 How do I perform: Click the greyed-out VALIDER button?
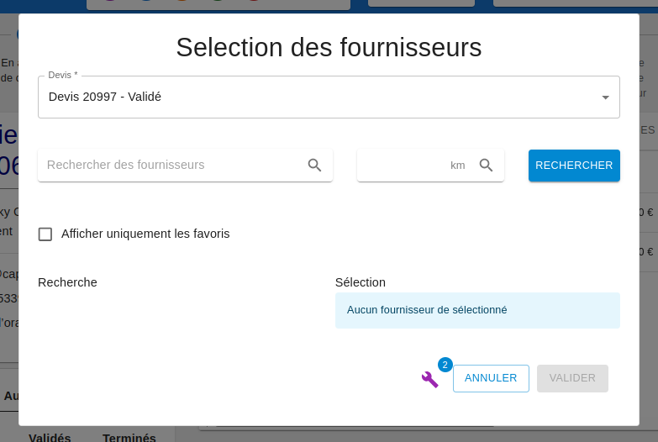pos(572,378)
